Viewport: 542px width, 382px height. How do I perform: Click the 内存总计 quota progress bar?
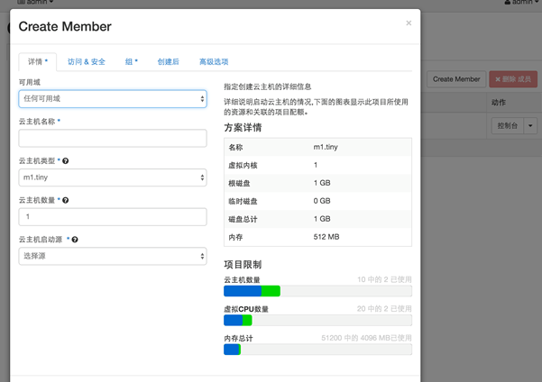[x=317, y=350]
